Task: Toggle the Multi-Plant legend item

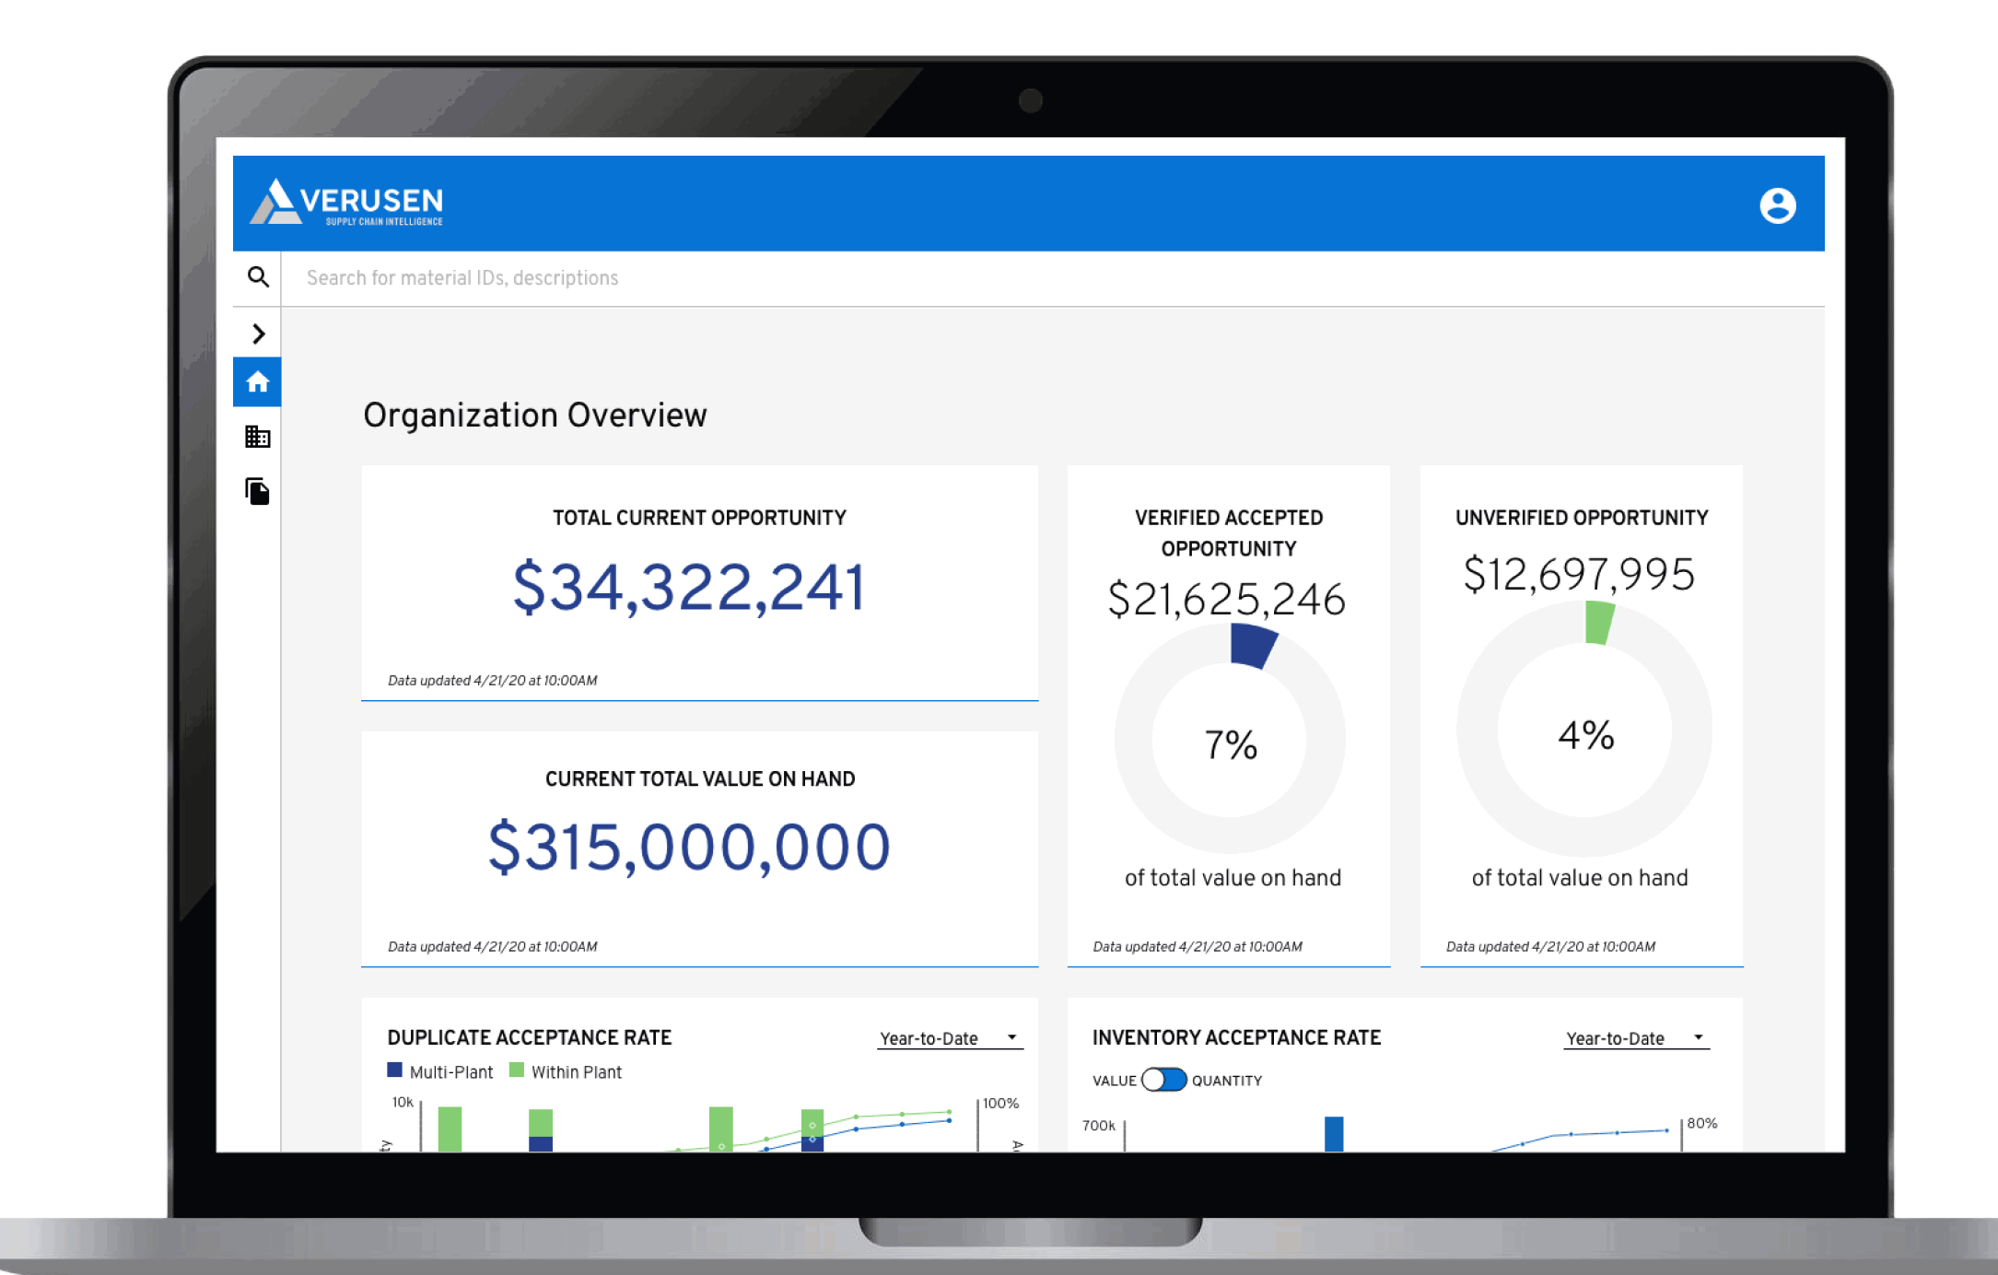Action: pos(440,1071)
